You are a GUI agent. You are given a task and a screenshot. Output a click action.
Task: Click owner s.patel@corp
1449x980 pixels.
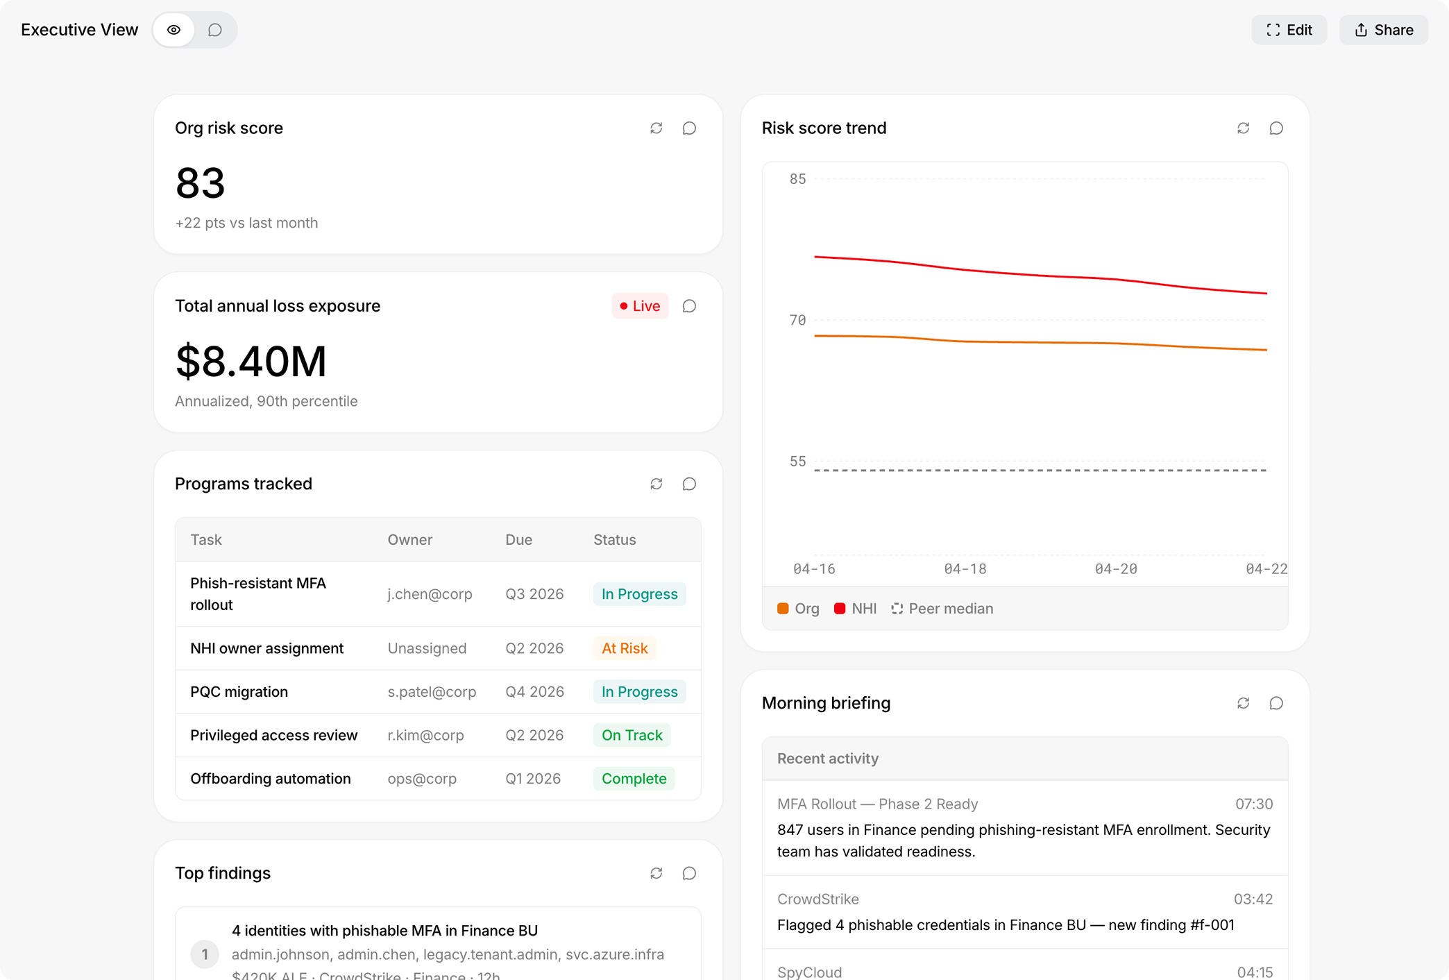click(432, 692)
